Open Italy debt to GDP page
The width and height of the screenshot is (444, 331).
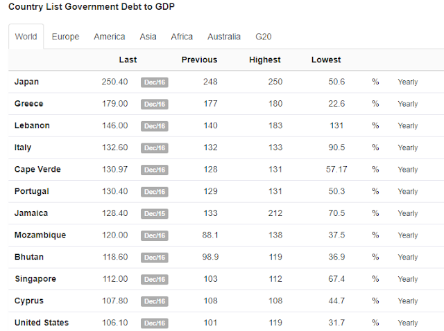coord(23,147)
